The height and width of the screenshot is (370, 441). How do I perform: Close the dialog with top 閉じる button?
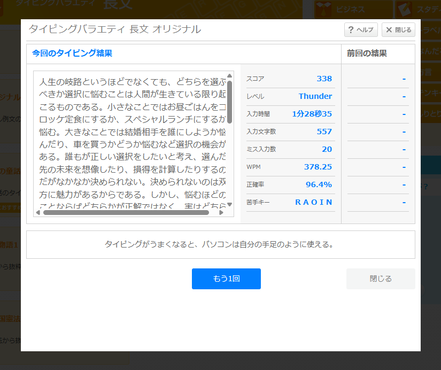(x=399, y=30)
